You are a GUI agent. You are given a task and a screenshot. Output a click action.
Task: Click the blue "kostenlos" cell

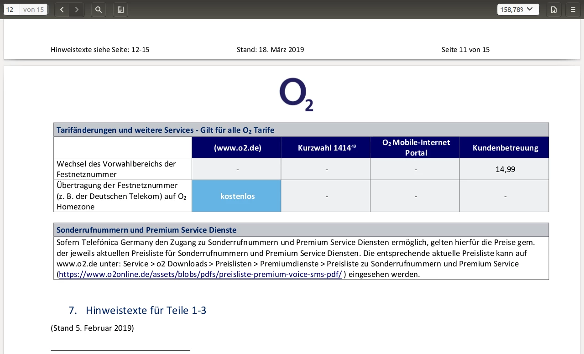(x=237, y=196)
